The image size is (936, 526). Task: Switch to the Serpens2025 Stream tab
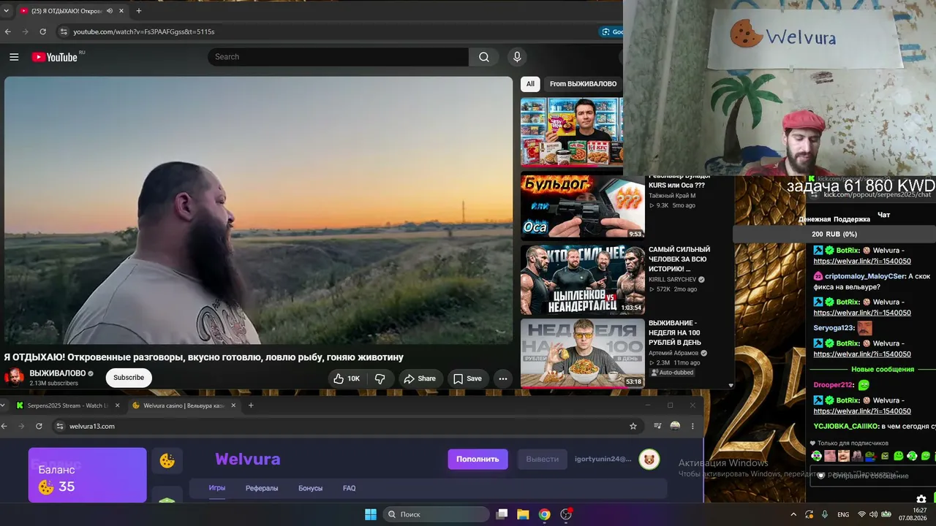tap(66, 405)
